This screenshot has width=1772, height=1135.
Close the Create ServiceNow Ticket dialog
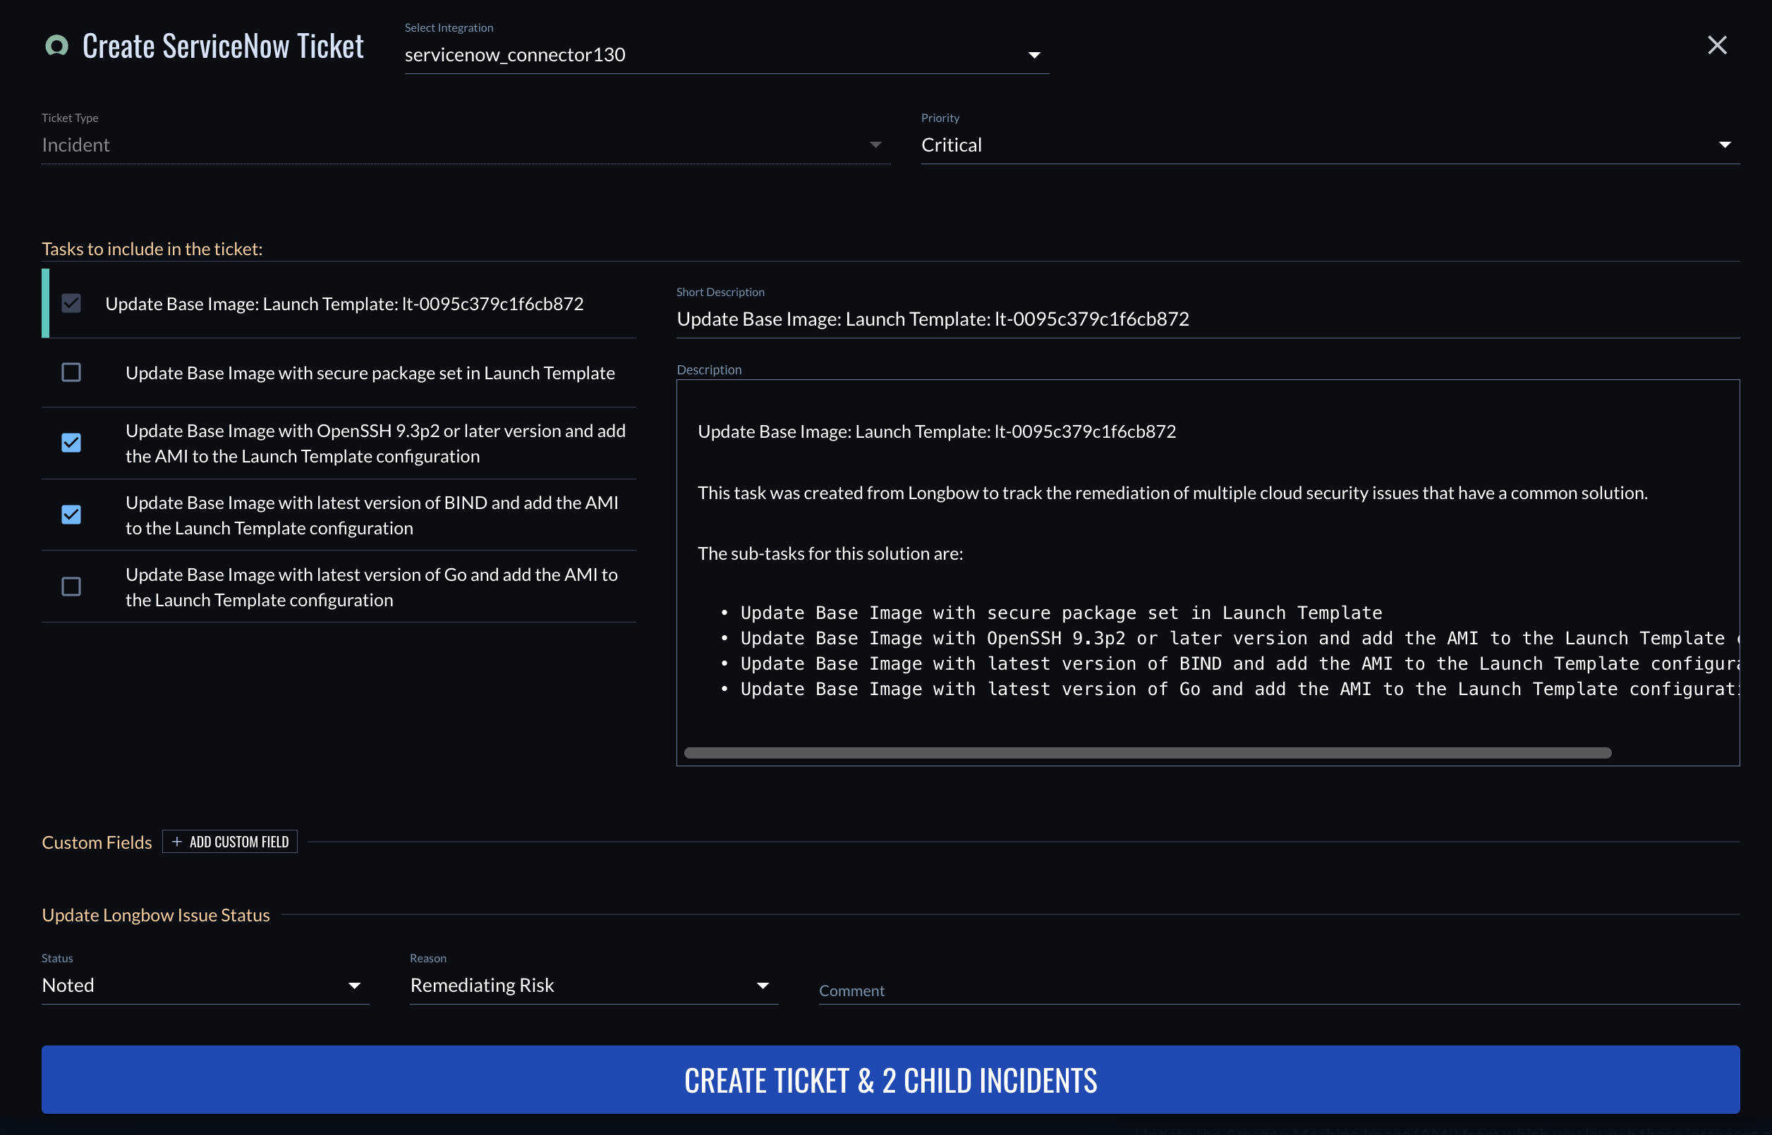coord(1717,45)
